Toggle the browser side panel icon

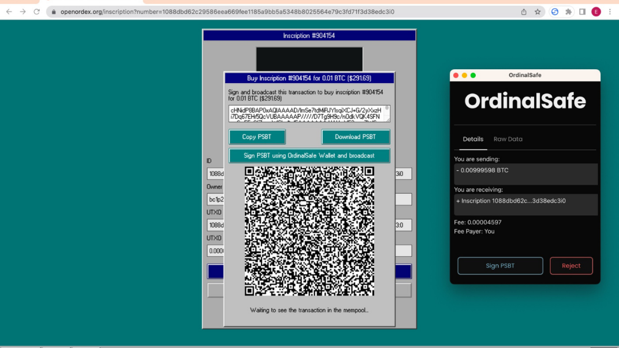coord(582,12)
